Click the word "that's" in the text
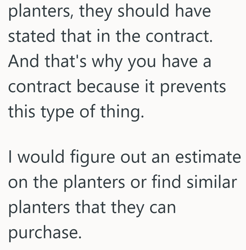The width and height of the screenshot is (246, 250). coord(66,61)
